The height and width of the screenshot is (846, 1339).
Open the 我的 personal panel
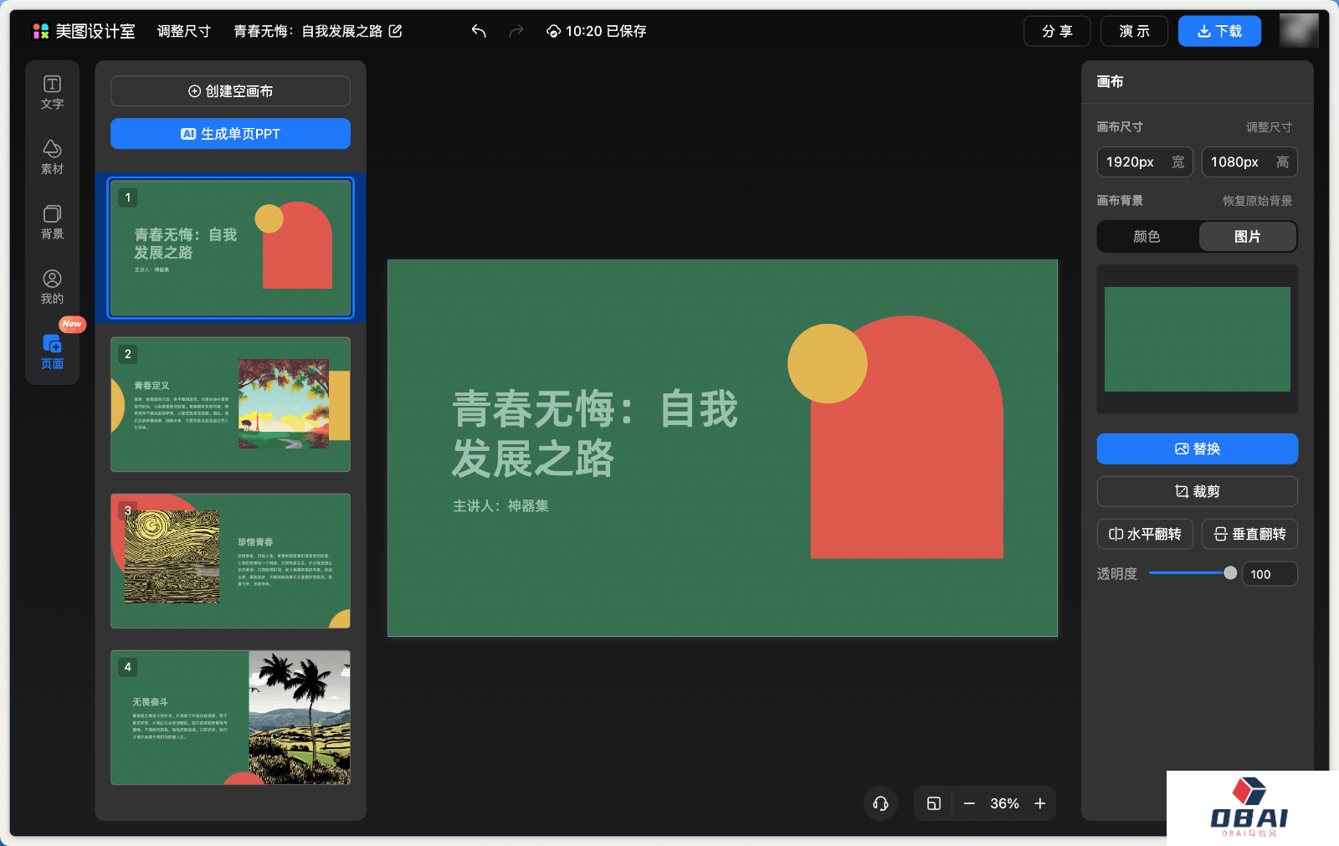(52, 287)
